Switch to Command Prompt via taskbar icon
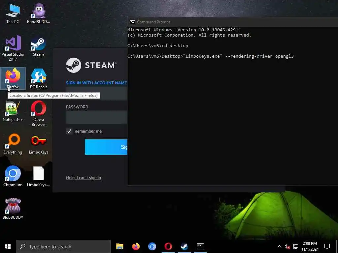The height and width of the screenshot is (253, 338). [x=200, y=246]
